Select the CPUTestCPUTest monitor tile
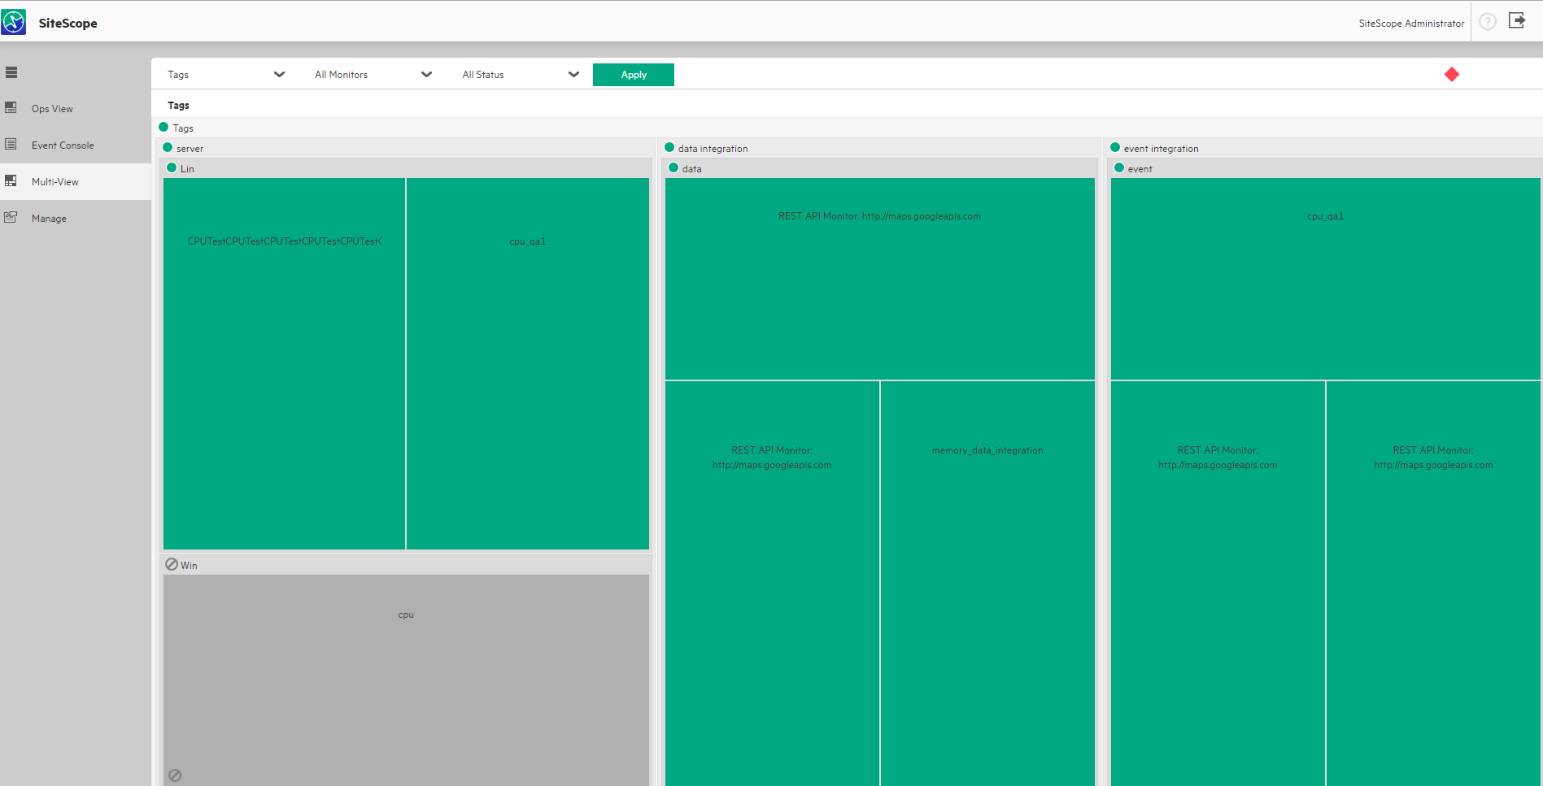Image resolution: width=1543 pixels, height=786 pixels. [284, 363]
